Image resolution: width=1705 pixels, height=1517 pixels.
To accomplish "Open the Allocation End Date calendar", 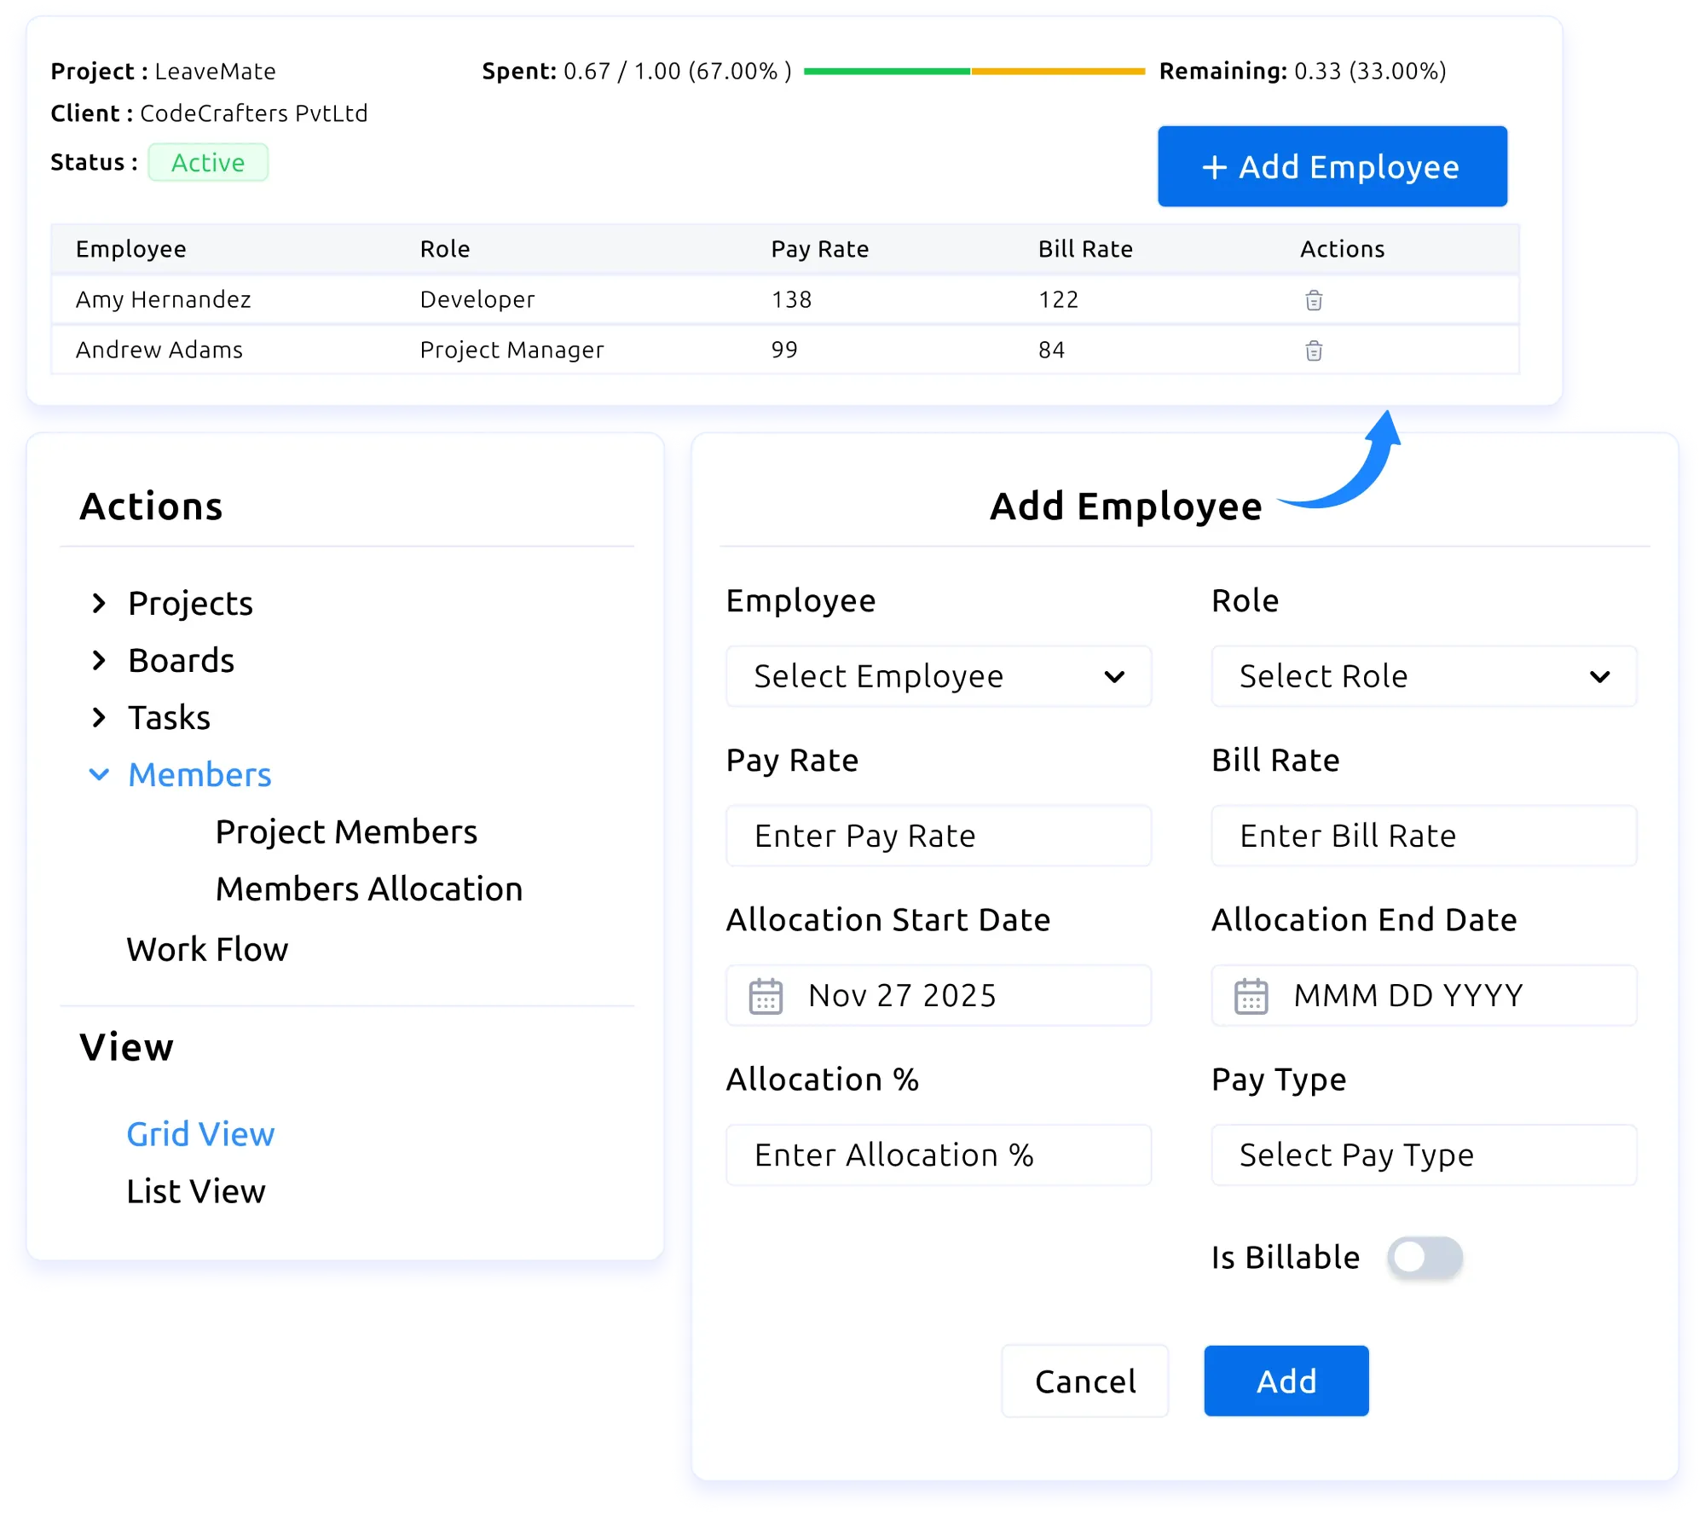I will tap(1251, 995).
